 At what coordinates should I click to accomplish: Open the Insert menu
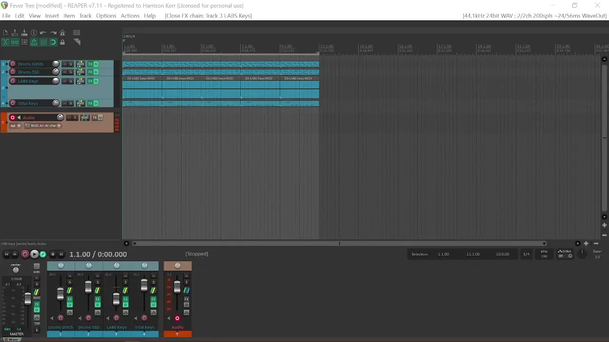click(x=52, y=16)
